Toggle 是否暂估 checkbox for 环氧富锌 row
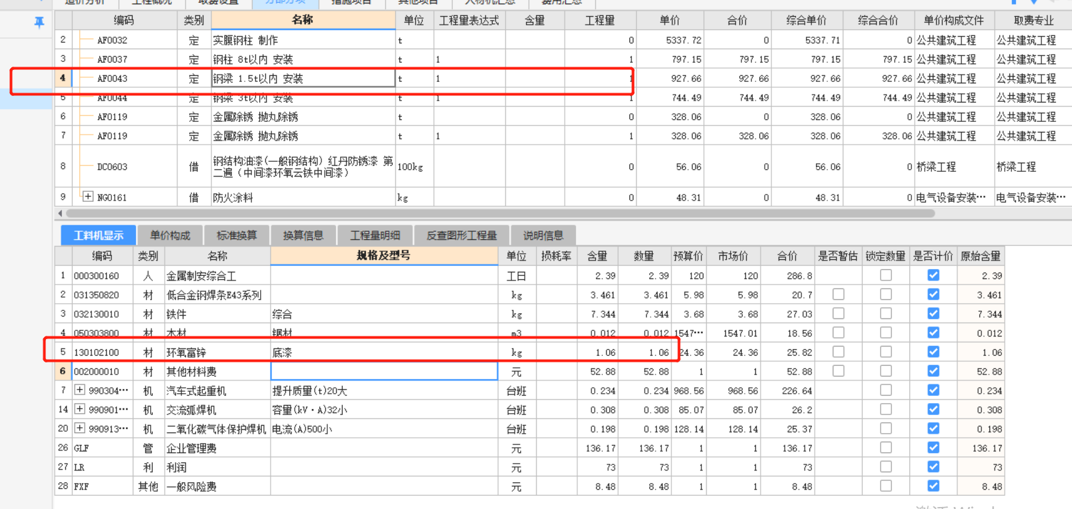 click(839, 352)
